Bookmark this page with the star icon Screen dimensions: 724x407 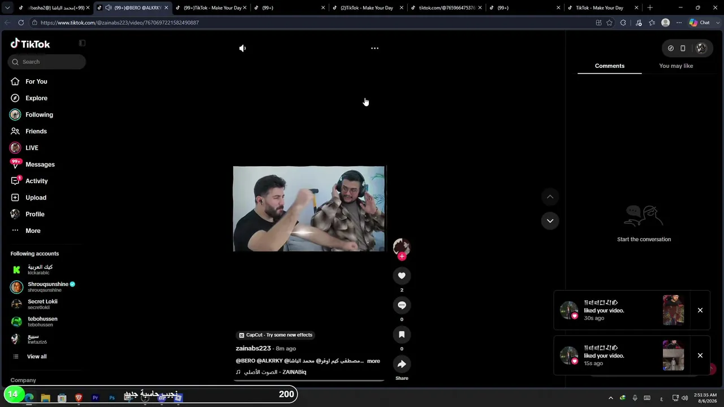pyautogui.click(x=609, y=23)
